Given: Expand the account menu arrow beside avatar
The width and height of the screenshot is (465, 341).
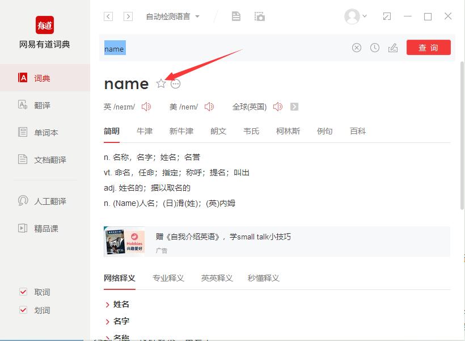Looking at the screenshot, I should coord(365,16).
